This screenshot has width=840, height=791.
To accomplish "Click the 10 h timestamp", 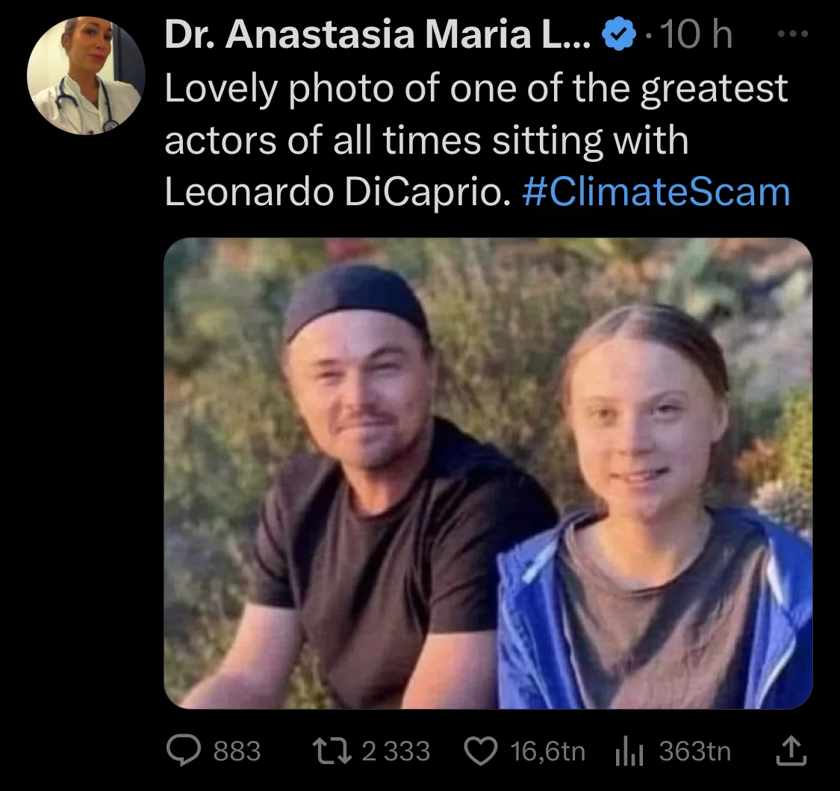I will click(x=696, y=35).
